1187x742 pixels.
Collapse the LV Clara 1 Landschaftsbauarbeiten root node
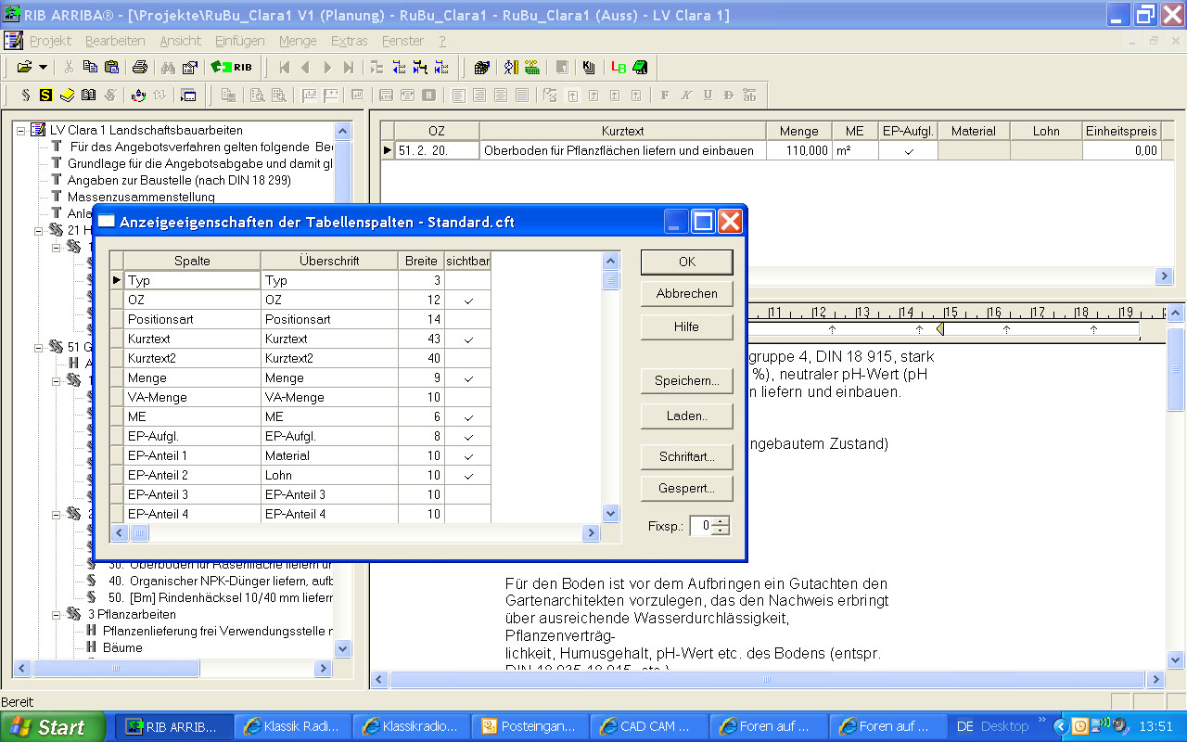click(x=21, y=130)
